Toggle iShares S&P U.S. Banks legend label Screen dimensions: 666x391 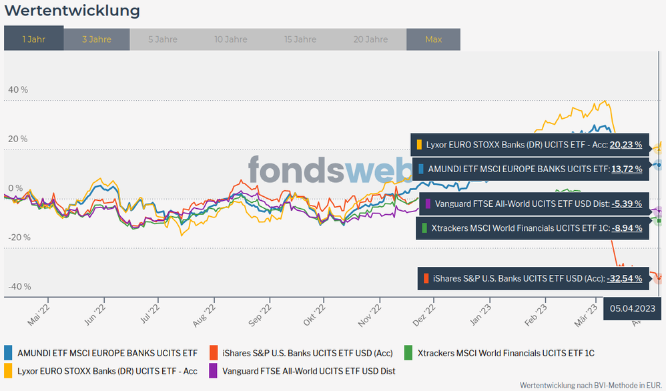coord(308,352)
